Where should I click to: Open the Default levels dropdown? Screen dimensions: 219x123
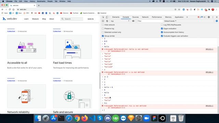click(x=170, y=21)
